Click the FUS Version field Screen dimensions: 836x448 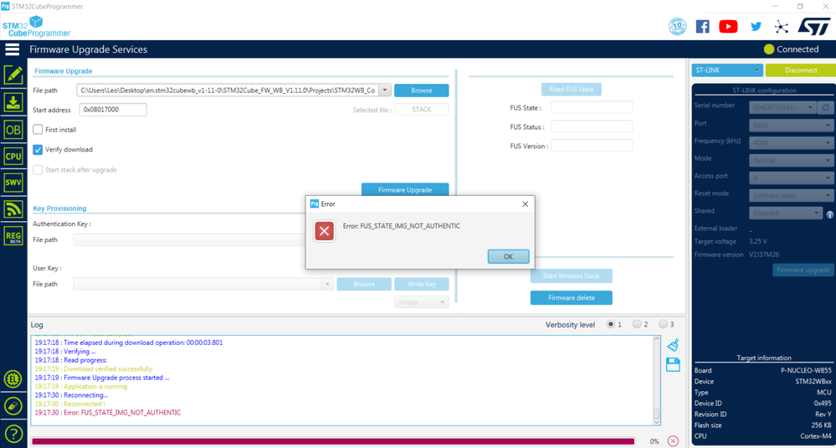[x=592, y=146]
